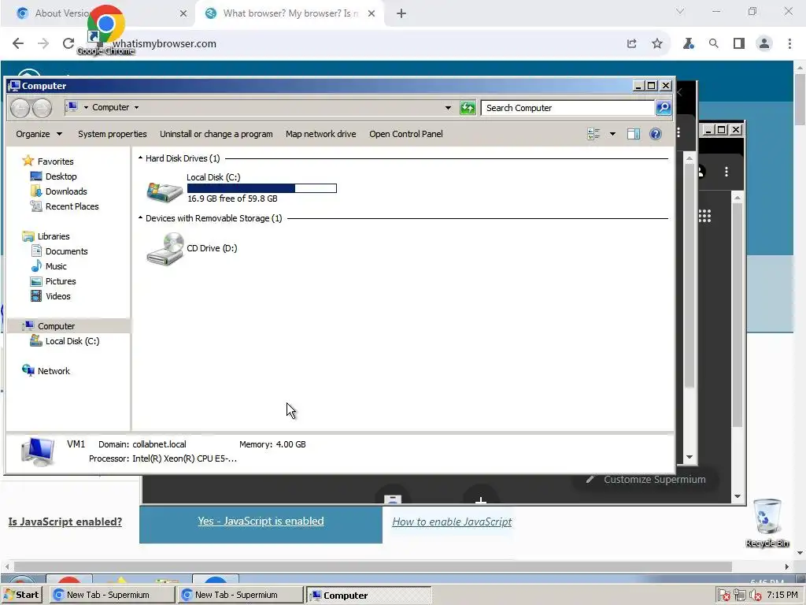Select Computer in the navigation tree
806x605 pixels.
click(56, 325)
